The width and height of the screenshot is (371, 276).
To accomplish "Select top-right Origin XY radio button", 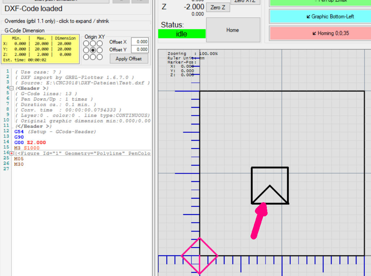I will 99,43.
